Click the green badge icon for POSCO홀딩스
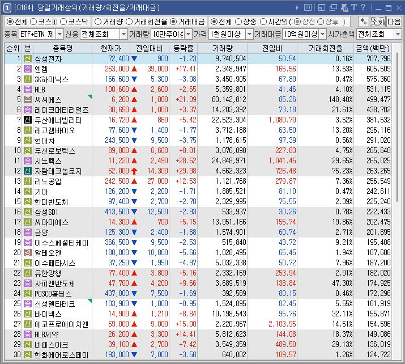 (28, 294)
